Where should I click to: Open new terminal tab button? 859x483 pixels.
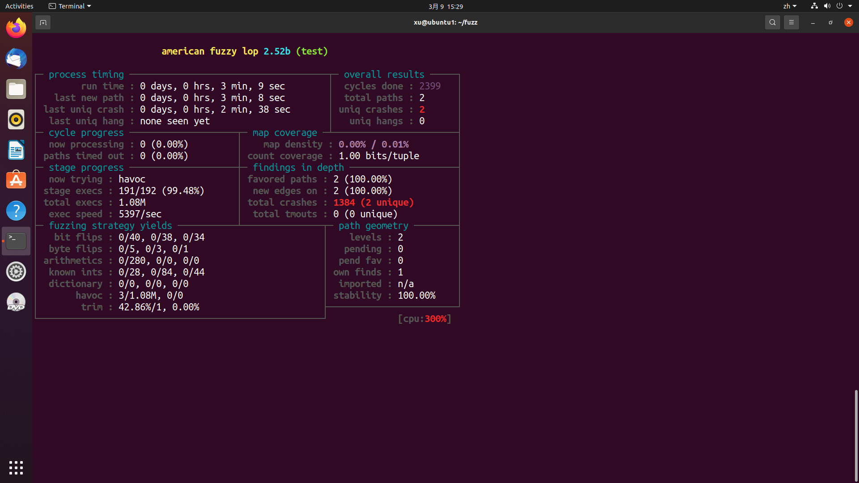click(x=43, y=22)
